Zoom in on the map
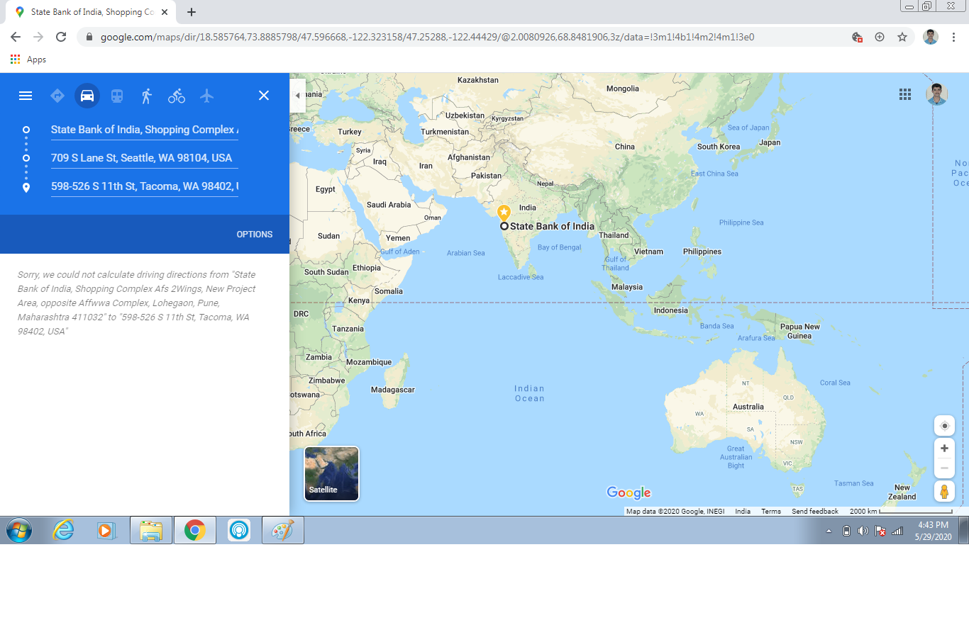This screenshot has height=642, width=969. [944, 448]
